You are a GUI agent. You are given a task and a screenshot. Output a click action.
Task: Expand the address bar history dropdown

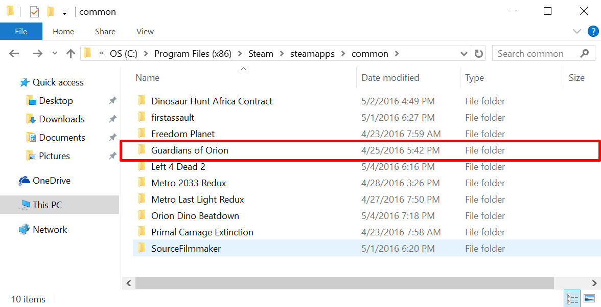(464, 54)
